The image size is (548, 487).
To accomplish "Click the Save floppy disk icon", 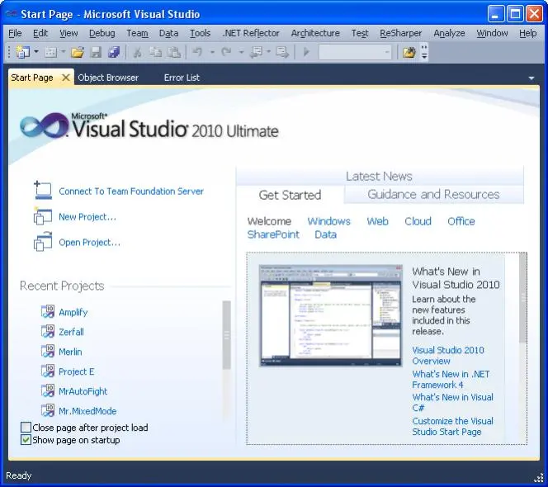I will coord(96,53).
